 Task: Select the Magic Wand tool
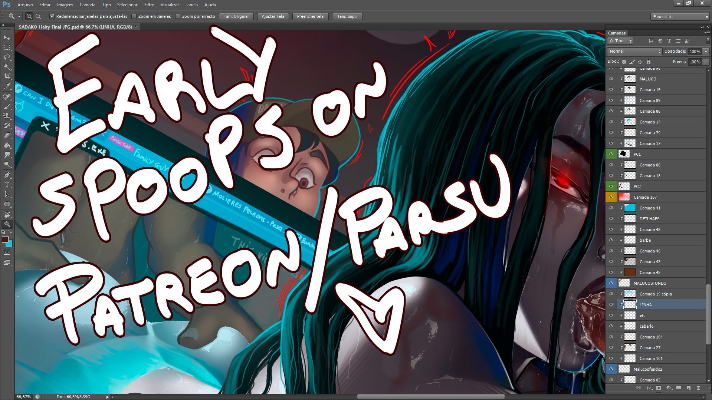click(x=7, y=67)
